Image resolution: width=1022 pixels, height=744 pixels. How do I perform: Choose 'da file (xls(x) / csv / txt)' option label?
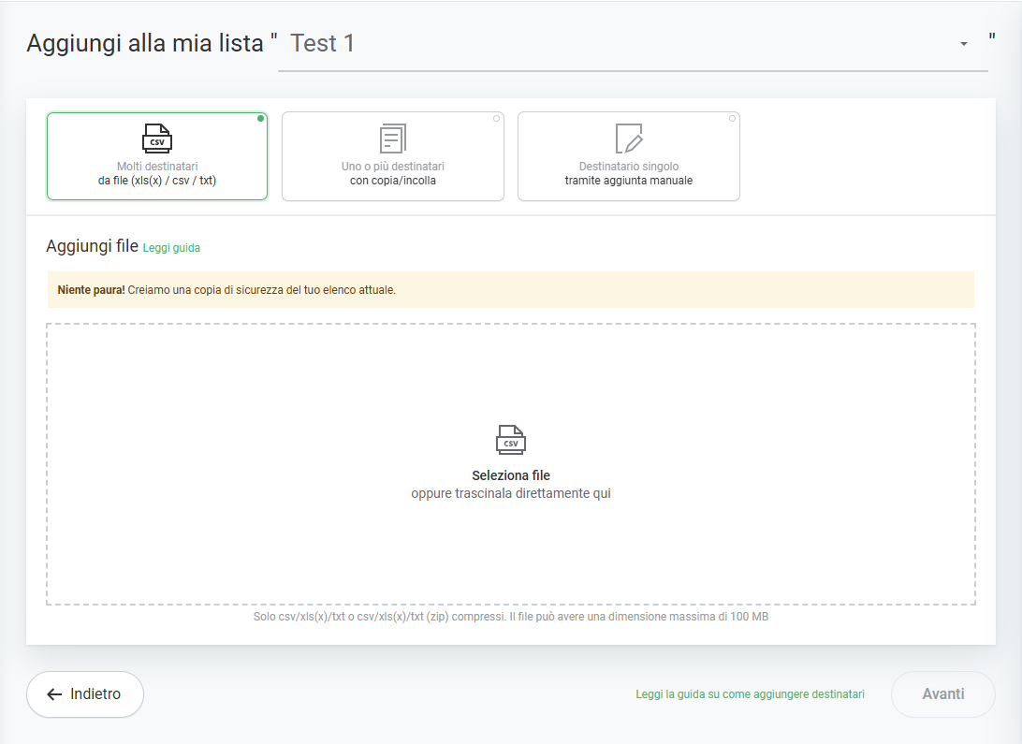[x=157, y=181]
